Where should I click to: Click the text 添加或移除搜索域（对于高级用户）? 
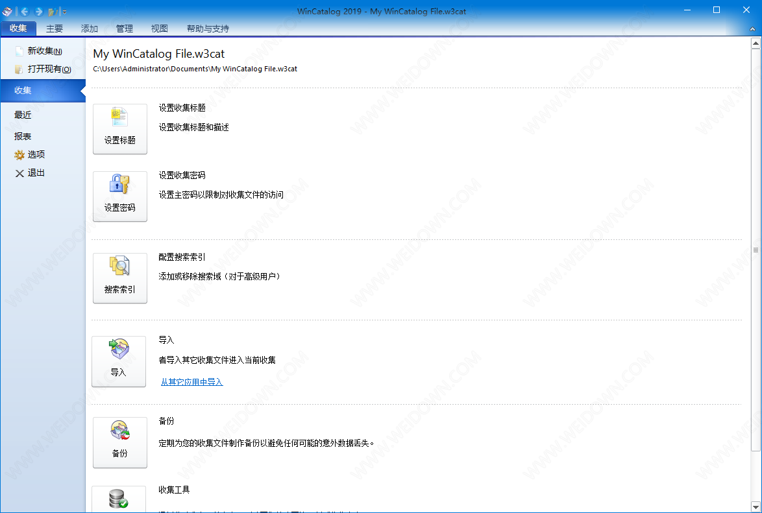[x=219, y=276]
